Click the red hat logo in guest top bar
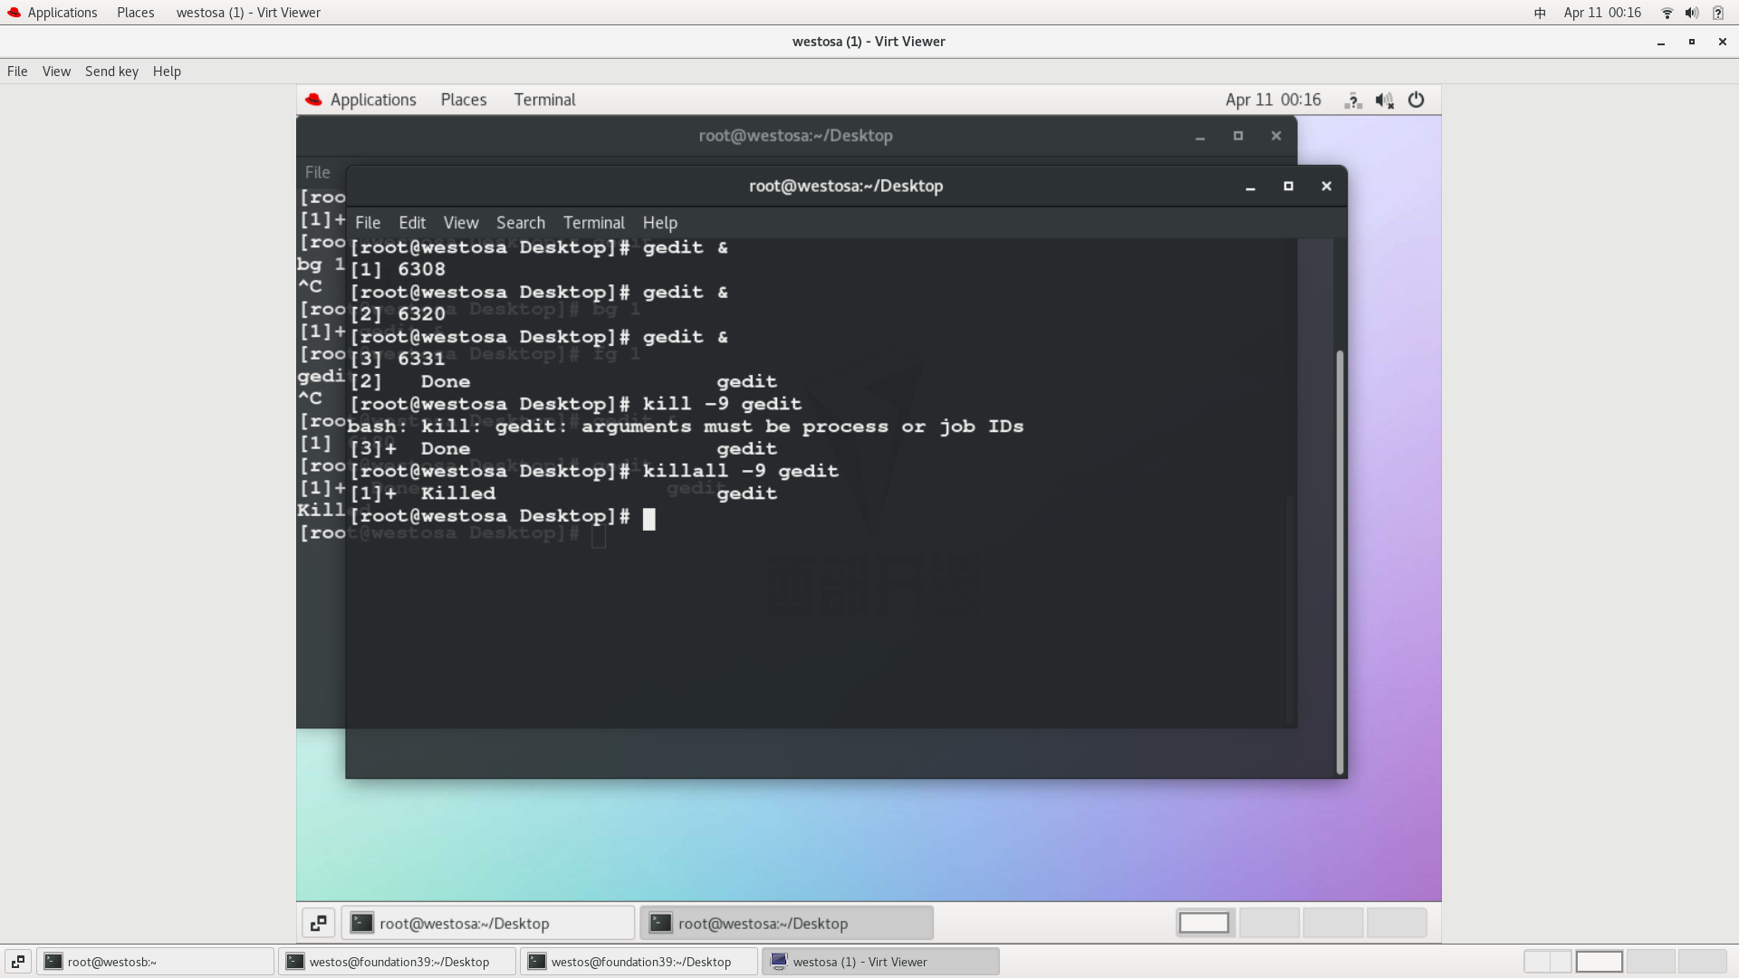 tap(313, 100)
